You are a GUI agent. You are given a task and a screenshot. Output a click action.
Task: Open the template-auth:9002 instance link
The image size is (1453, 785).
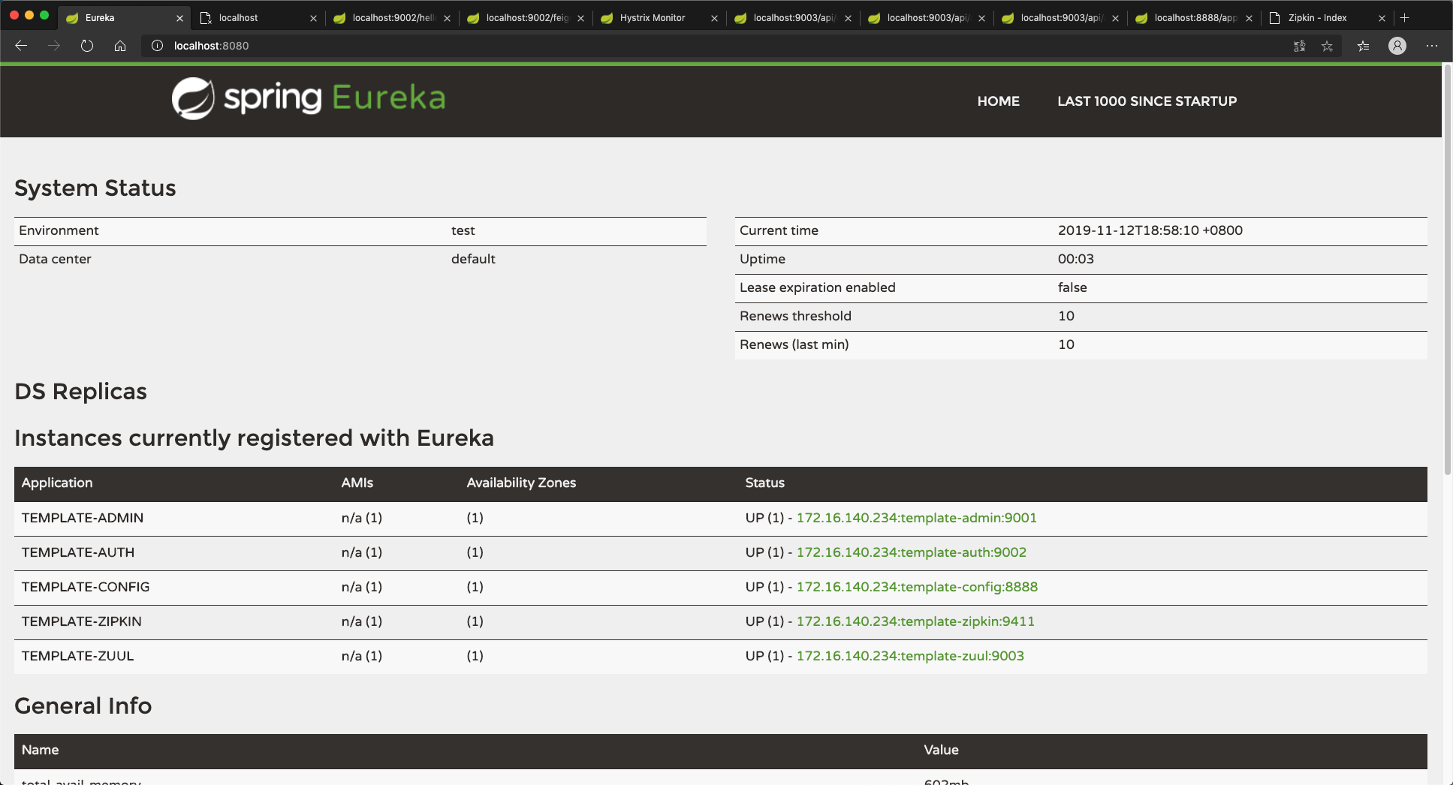pyautogui.click(x=911, y=552)
